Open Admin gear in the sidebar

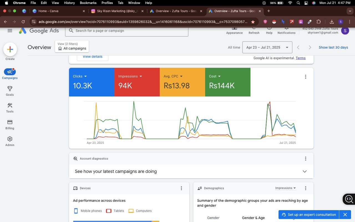pos(10,141)
